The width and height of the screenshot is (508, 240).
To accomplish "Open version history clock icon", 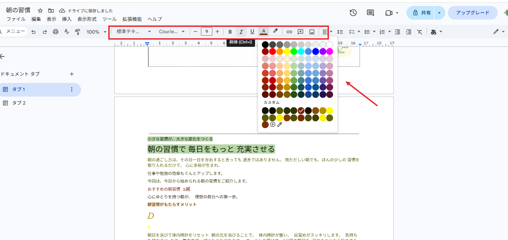I will [x=353, y=13].
